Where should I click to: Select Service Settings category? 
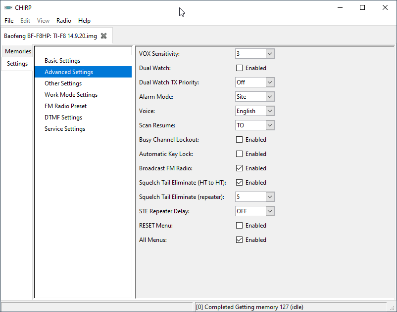83,129
